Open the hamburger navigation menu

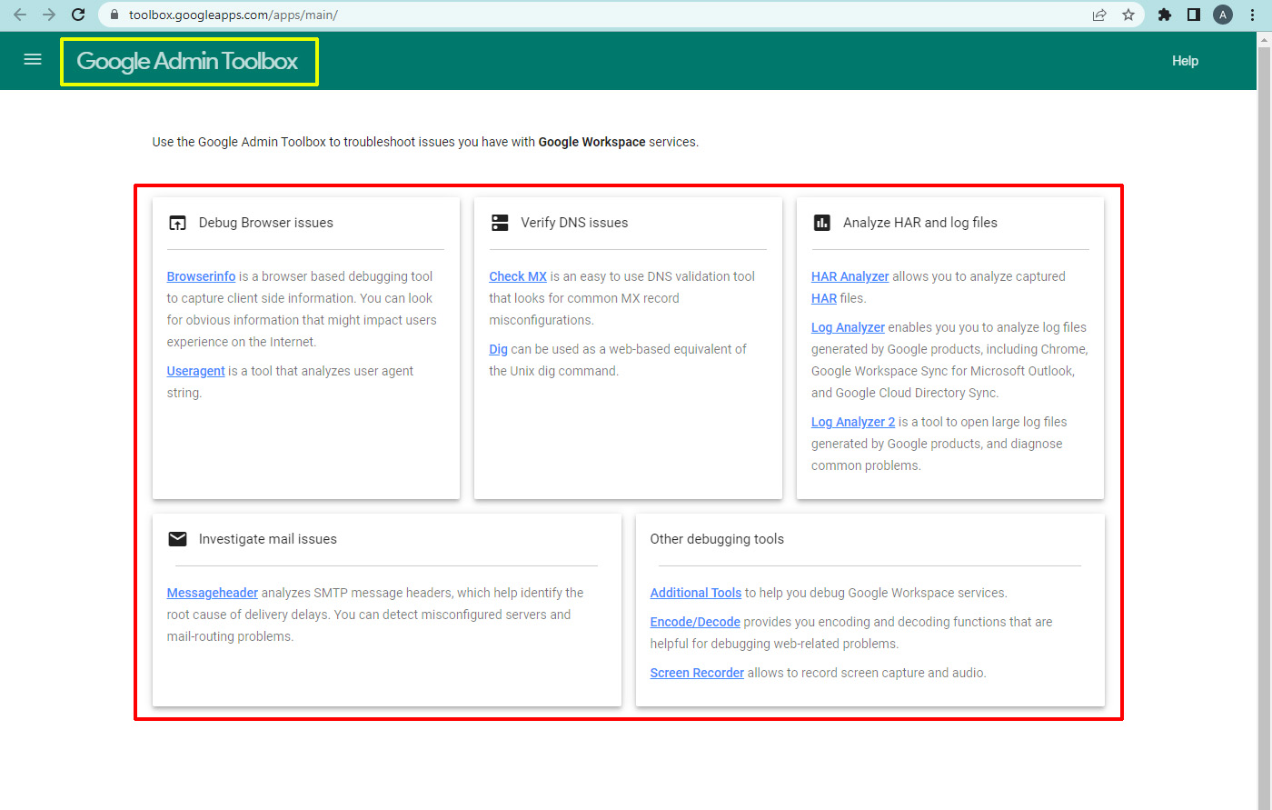33,60
